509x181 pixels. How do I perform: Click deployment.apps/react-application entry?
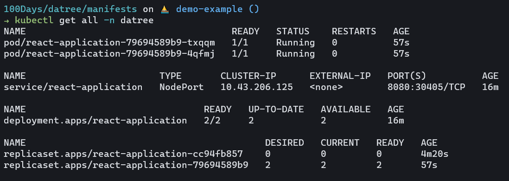[95, 121]
